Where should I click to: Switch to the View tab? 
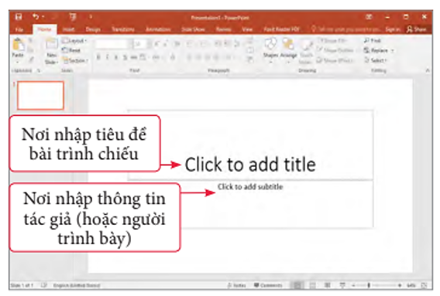click(x=247, y=29)
